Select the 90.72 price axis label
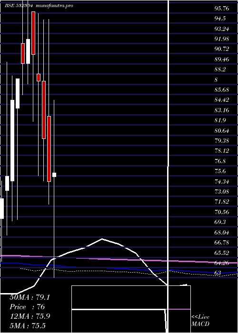Image resolution: width=238 pixels, height=333 pixels. pyautogui.click(x=222, y=49)
